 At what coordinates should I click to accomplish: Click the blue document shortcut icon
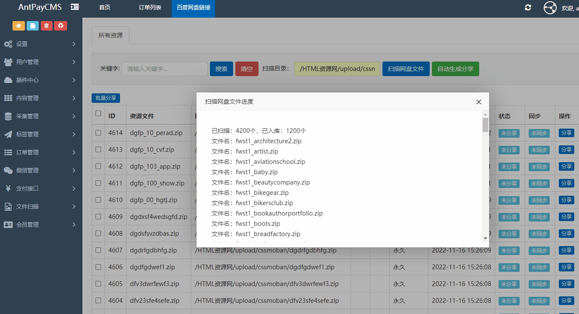[33, 26]
